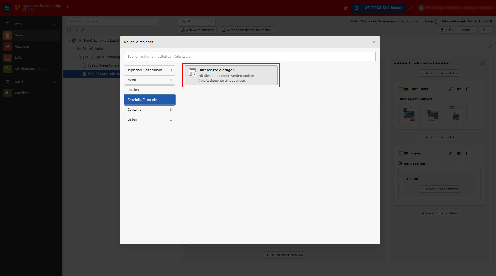Open the application grid menu icon
The width and height of the screenshot is (496, 276).
[7, 8]
